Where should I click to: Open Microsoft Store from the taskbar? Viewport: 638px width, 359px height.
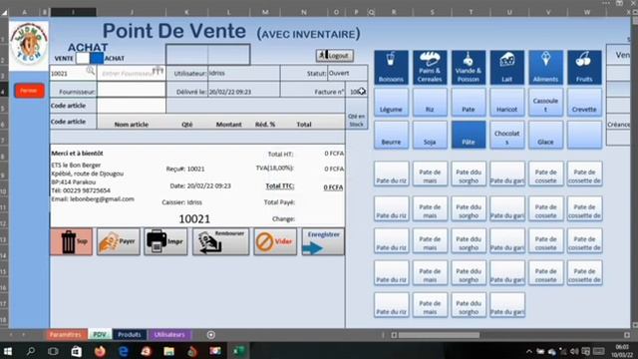click(77, 351)
